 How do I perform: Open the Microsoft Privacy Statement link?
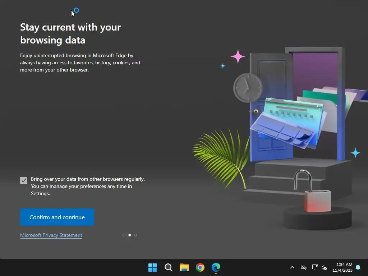[x=51, y=235]
